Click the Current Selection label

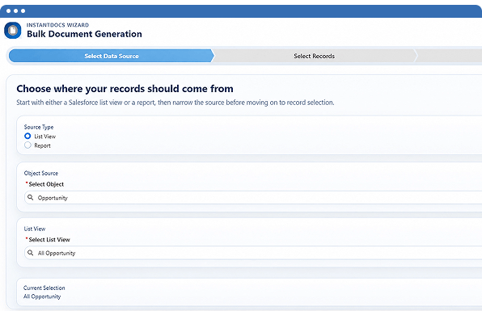(44, 288)
